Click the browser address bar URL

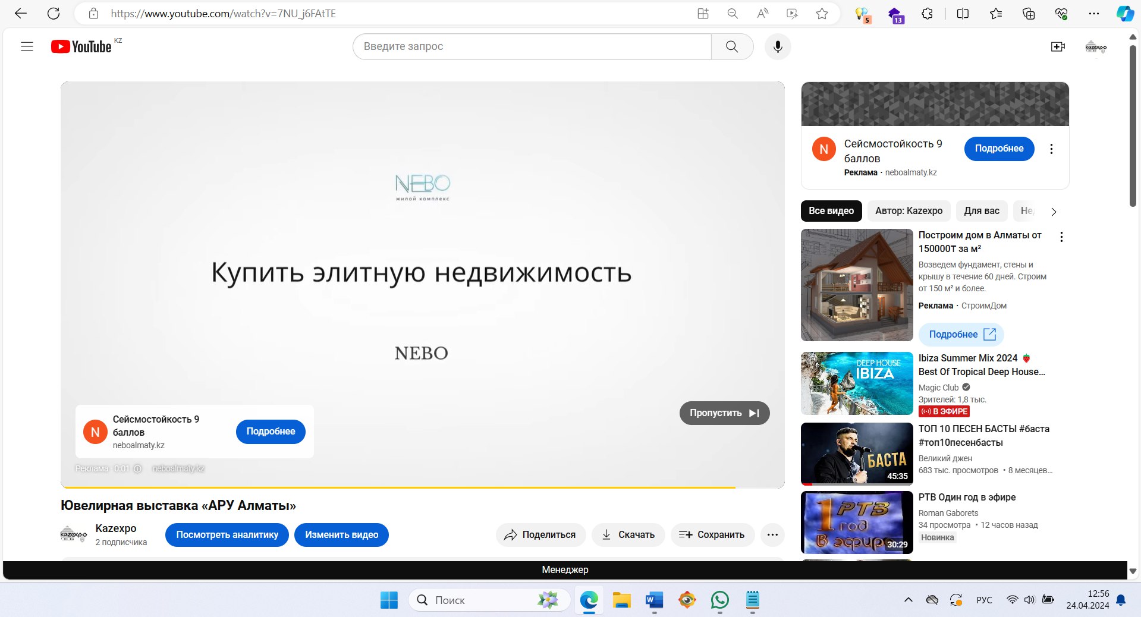point(224,14)
